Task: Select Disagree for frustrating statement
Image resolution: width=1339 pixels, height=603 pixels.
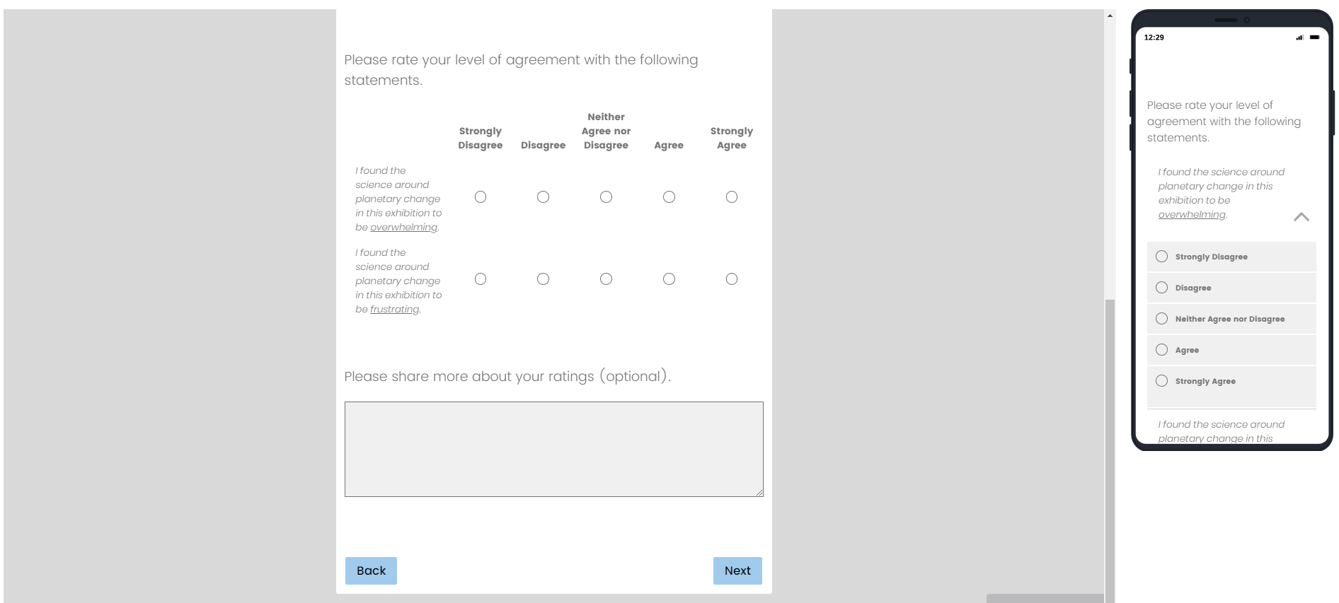Action: click(543, 279)
